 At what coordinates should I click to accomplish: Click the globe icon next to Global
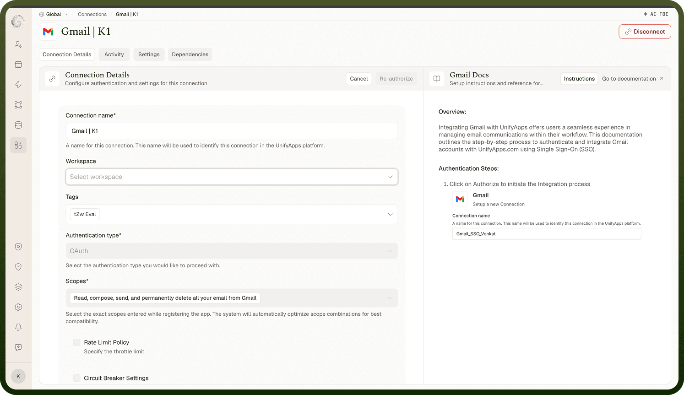point(42,14)
